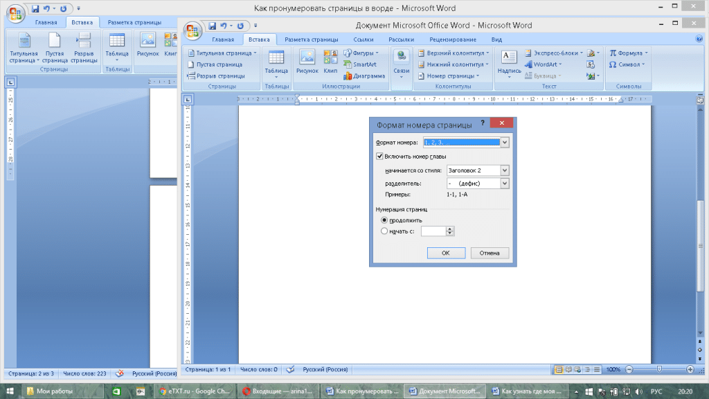The image size is (709, 399).
Task: Open Главная tab in the back Word window
Action: pos(46,22)
